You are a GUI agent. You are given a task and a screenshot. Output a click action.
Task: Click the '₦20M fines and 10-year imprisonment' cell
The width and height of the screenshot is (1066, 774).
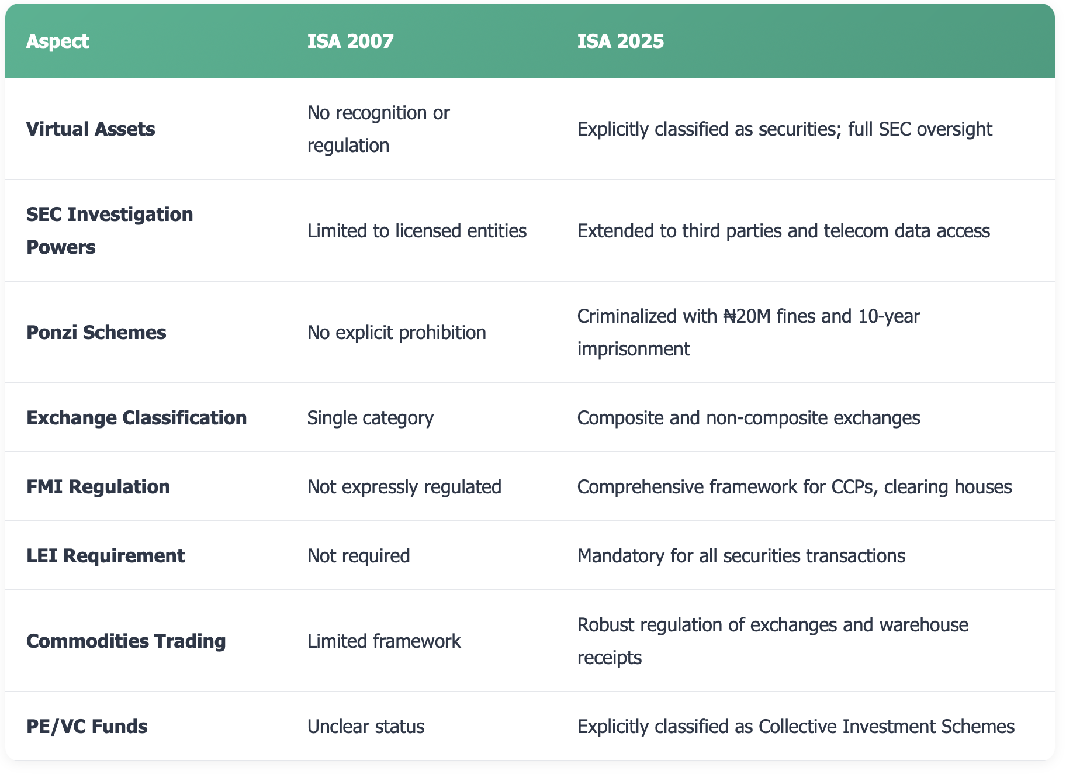748,333
